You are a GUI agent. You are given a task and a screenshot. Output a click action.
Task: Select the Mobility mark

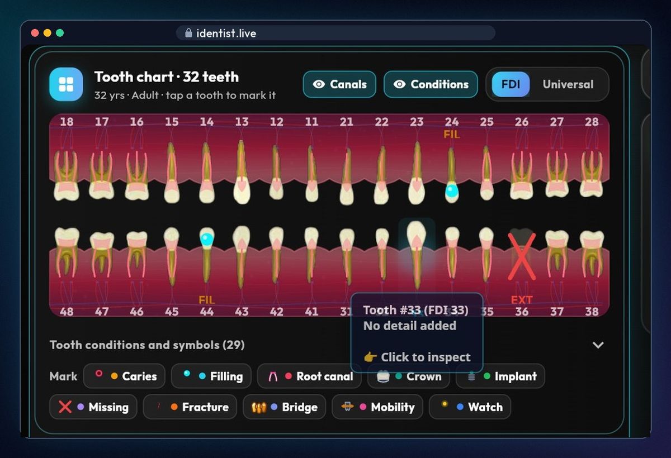click(x=377, y=407)
